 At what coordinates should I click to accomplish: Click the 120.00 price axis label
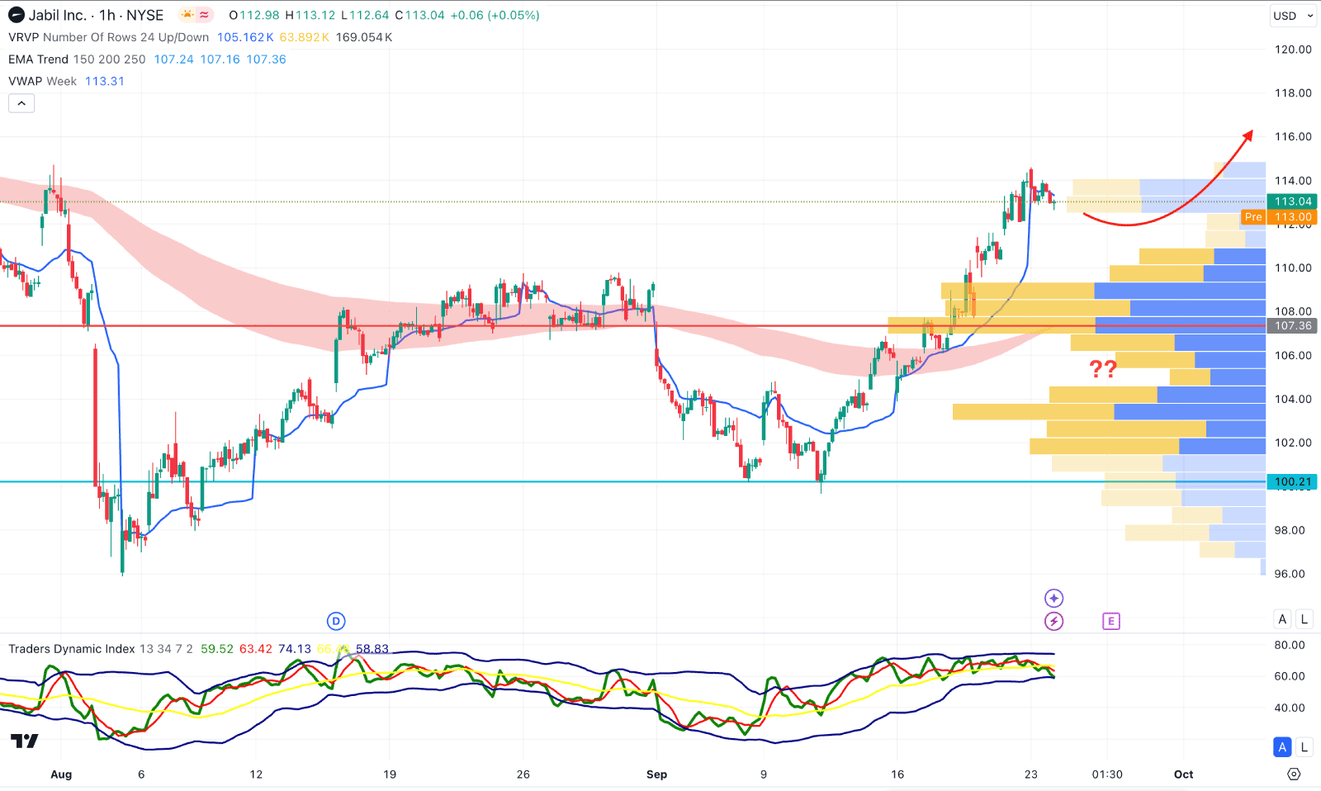click(1293, 50)
